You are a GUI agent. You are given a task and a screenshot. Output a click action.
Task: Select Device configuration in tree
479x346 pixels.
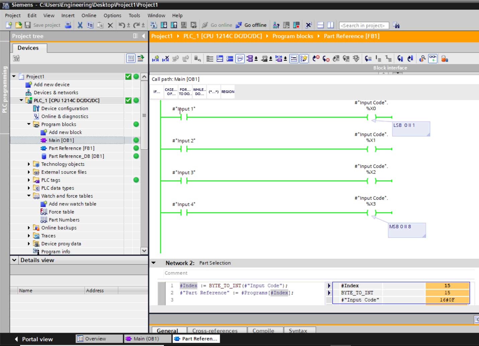[65, 109]
